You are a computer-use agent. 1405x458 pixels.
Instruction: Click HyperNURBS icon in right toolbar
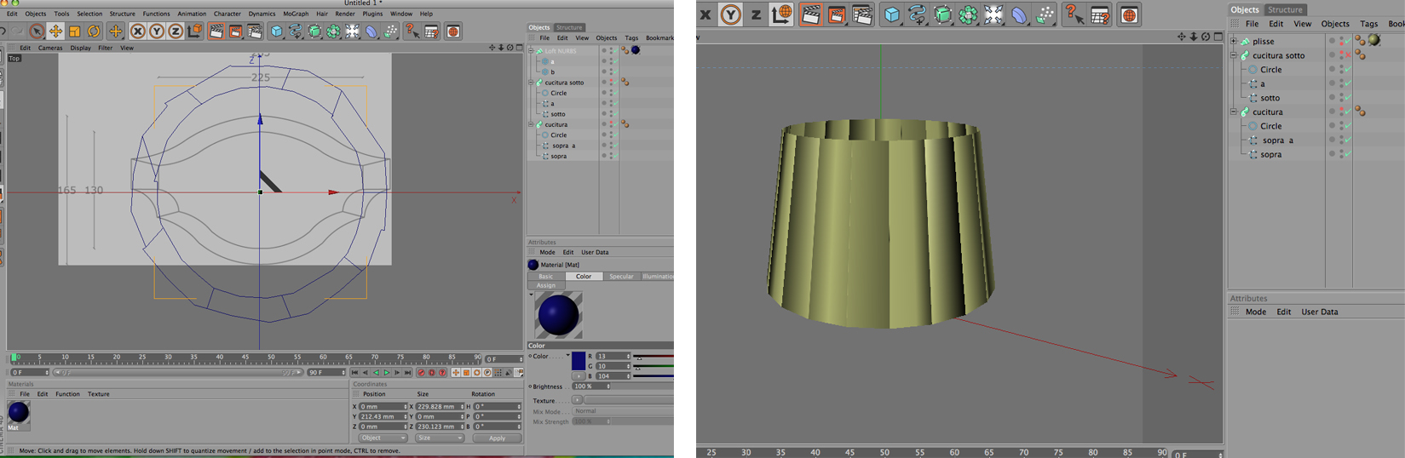pos(942,14)
